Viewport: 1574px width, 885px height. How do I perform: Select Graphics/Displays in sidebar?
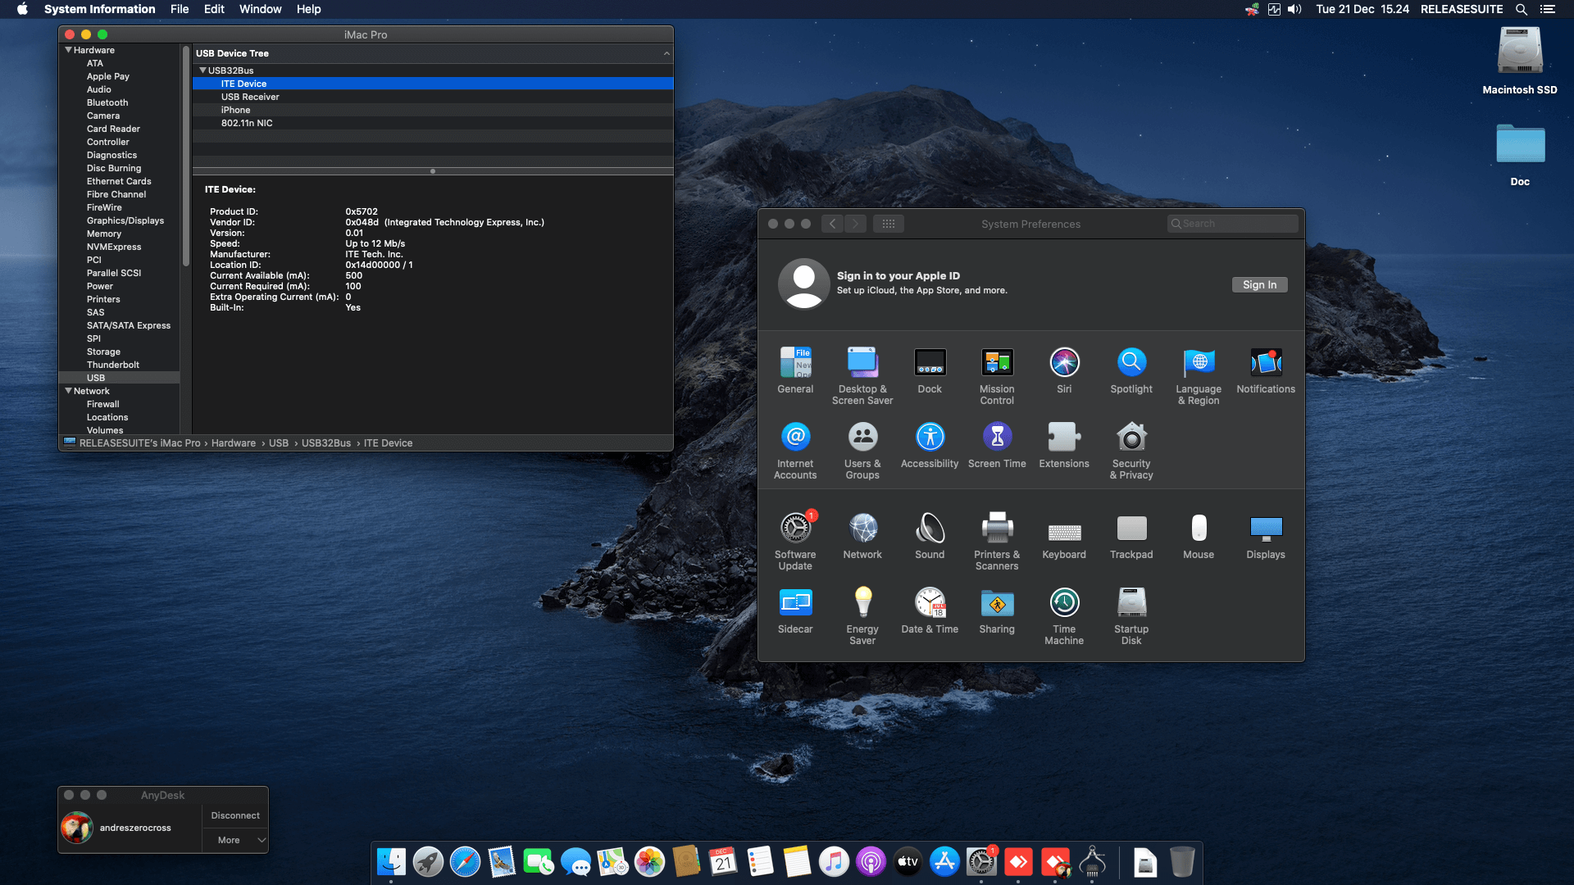click(125, 220)
